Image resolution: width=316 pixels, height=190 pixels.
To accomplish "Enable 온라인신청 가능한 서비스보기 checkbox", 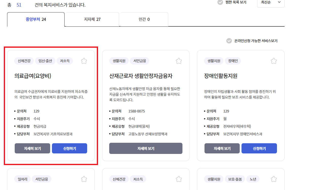I will point(229,41).
